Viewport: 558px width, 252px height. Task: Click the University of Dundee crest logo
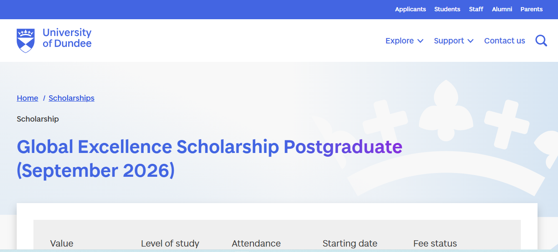click(x=26, y=40)
